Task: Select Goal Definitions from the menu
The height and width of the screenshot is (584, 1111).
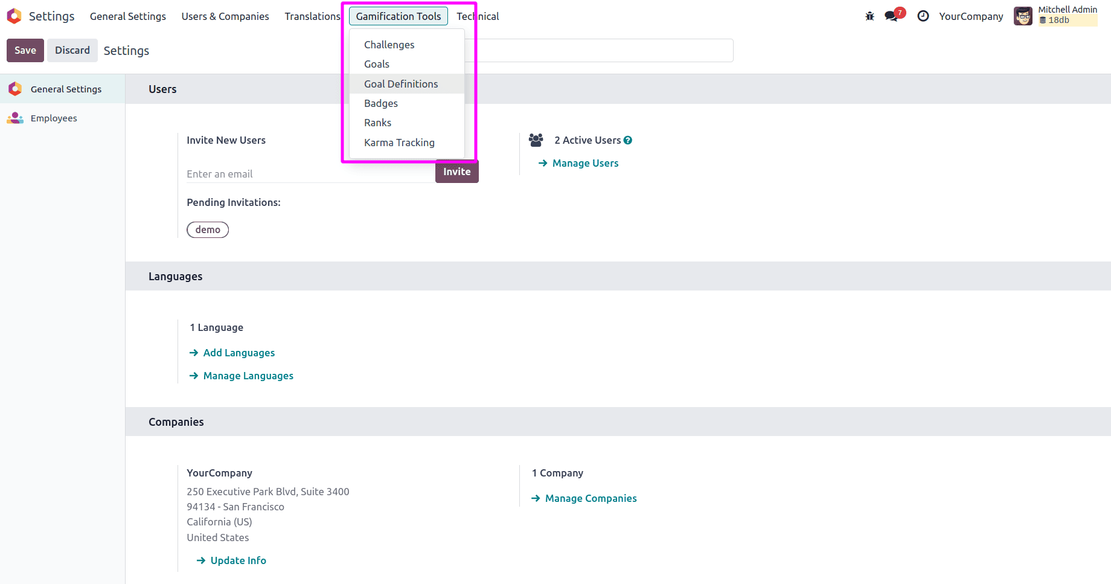Action: tap(400, 83)
